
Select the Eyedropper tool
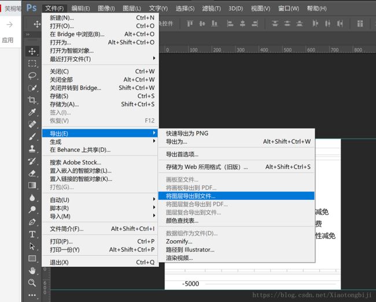32,112
